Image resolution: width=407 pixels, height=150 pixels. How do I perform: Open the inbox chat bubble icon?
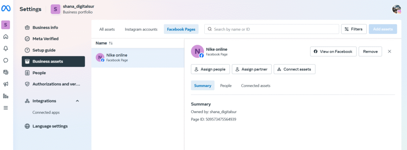click(x=6, y=60)
